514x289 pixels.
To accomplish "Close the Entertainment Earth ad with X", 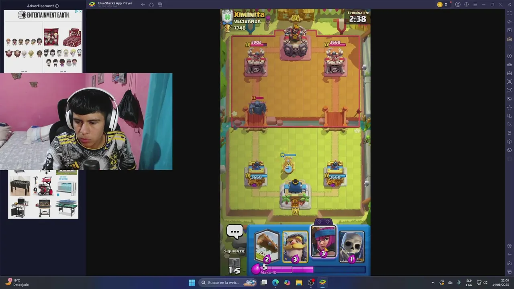I will click(80, 12).
